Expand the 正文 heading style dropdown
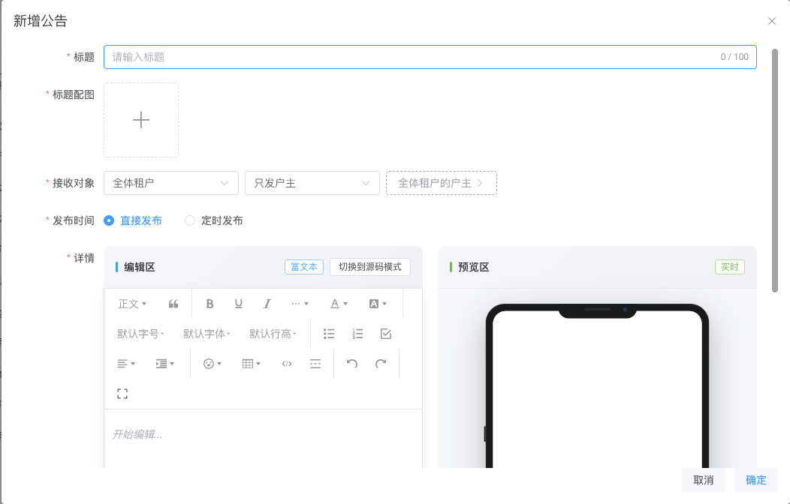This screenshot has height=504, width=790. tap(132, 304)
